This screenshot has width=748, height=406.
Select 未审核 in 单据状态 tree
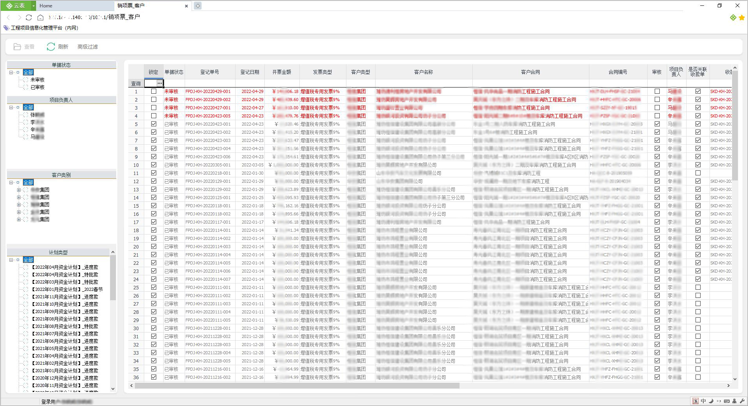tap(38, 80)
